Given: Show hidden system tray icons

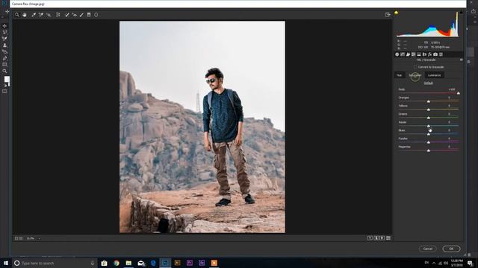Looking at the screenshot, I should 434,263.
